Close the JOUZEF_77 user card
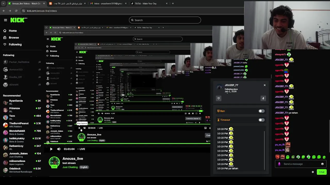 pyautogui.click(x=265, y=85)
